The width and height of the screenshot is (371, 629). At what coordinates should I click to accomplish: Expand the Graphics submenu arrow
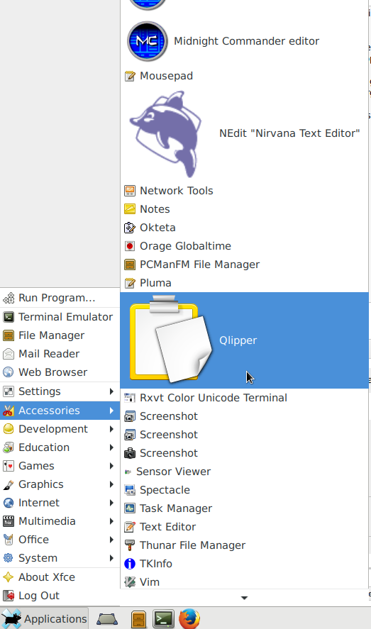pyautogui.click(x=111, y=484)
